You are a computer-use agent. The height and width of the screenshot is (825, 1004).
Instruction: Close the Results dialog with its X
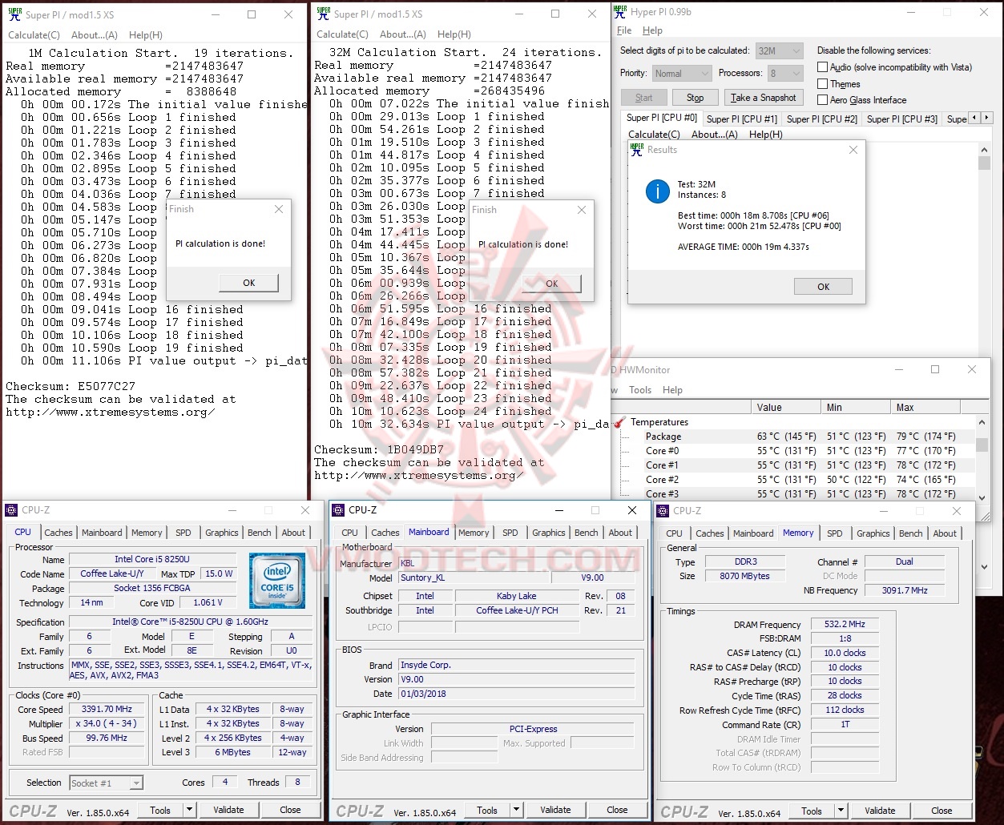click(x=853, y=150)
